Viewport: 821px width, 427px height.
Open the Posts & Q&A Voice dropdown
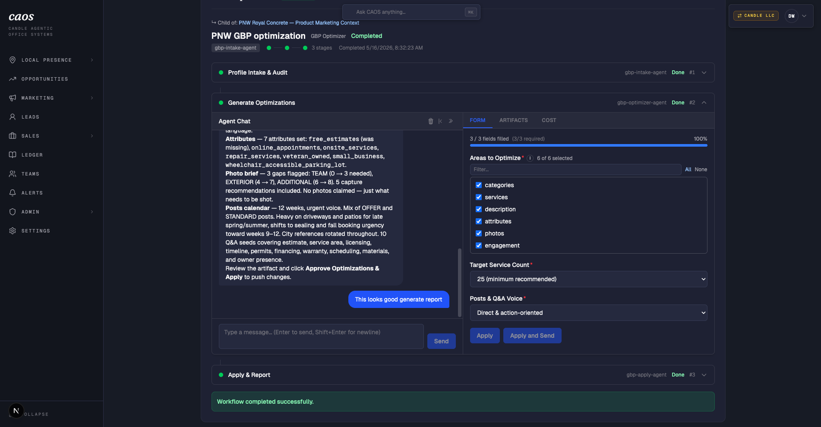(x=588, y=313)
